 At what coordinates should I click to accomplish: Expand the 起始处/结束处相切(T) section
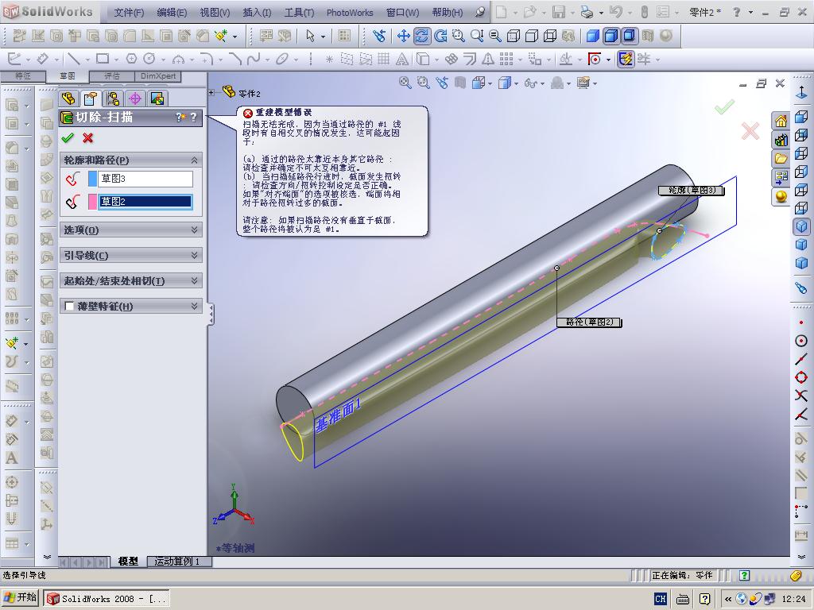[x=195, y=280]
